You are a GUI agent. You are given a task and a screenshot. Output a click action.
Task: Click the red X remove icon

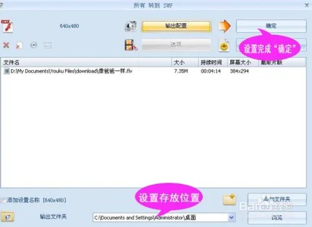pos(6,45)
